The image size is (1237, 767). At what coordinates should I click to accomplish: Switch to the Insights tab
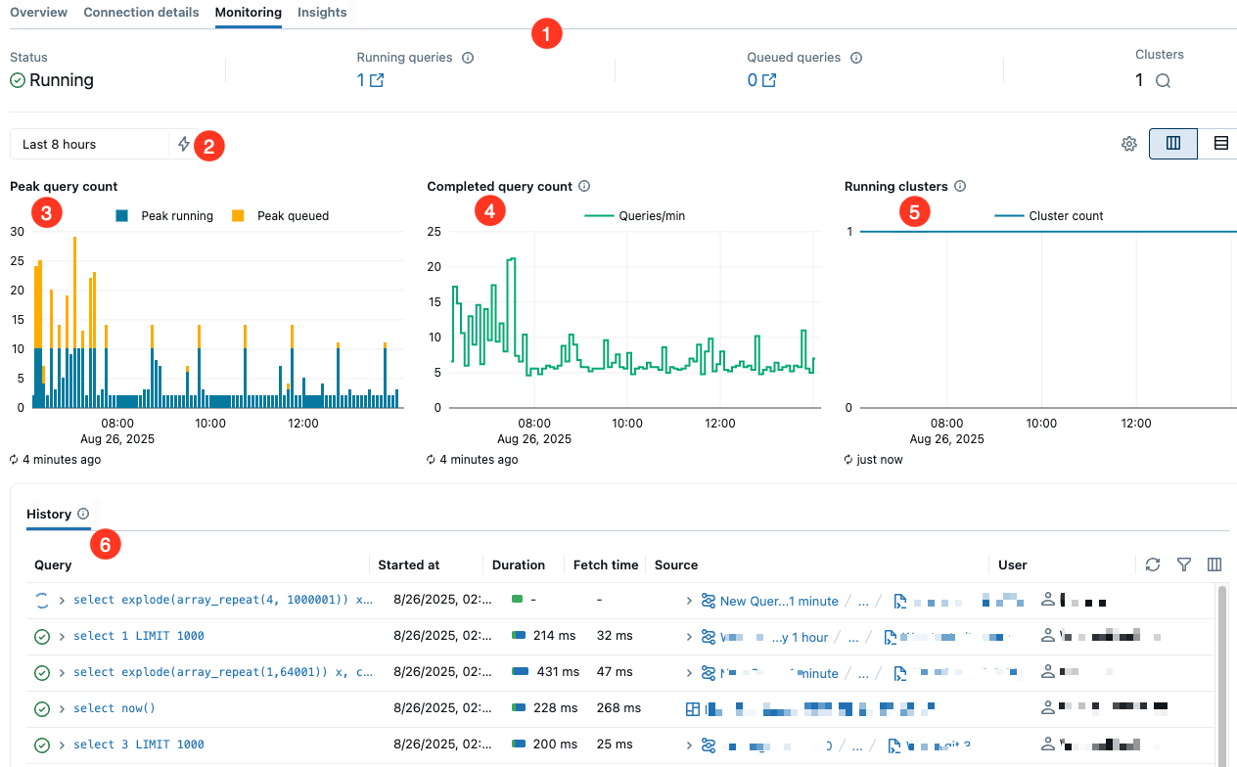(x=322, y=12)
